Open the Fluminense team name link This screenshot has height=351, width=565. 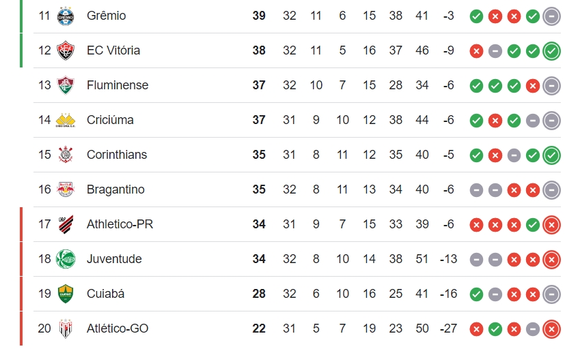pos(118,85)
